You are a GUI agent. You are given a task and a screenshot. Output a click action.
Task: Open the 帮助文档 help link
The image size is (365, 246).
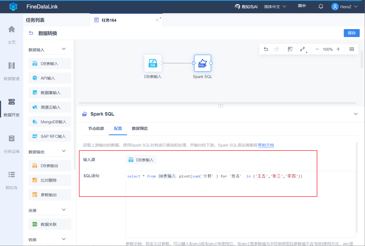pos(266,145)
